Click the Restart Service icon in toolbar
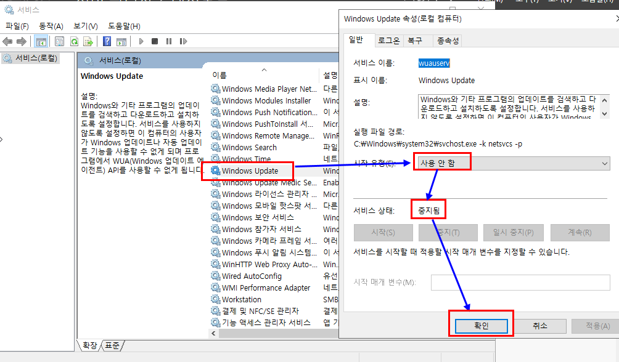This screenshot has height=362, width=619. [x=183, y=41]
